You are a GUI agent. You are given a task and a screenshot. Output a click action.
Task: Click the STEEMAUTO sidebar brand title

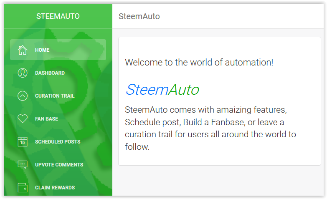58,16
